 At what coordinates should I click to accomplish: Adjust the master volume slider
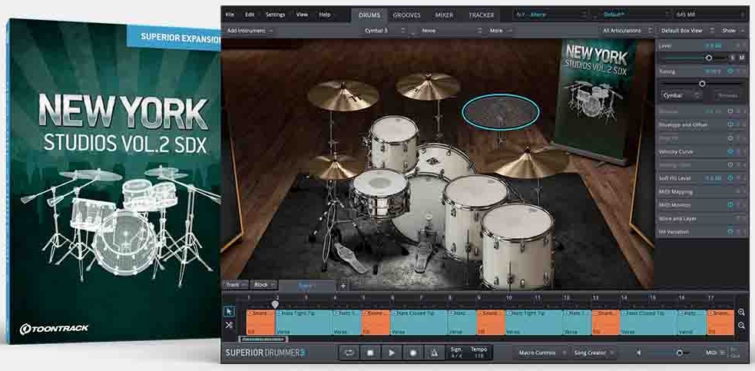coord(680,353)
